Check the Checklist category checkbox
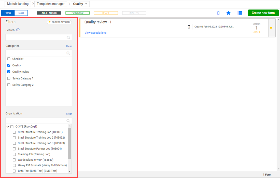Screen dimensions: 280x178 [9, 59]
